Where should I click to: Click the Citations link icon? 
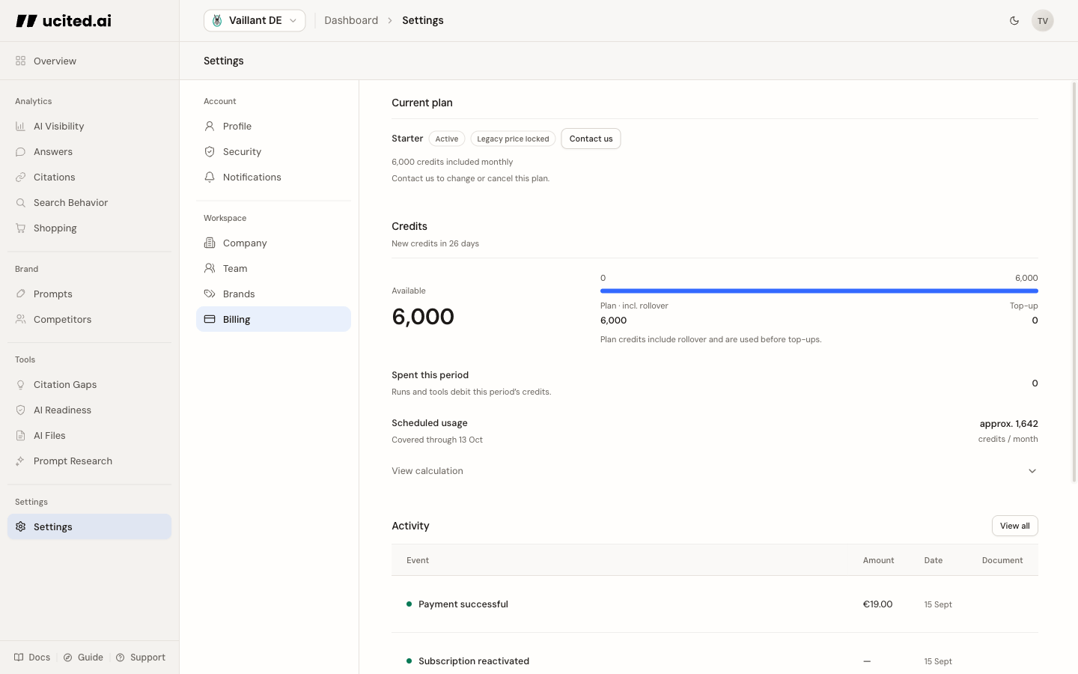[x=20, y=177]
